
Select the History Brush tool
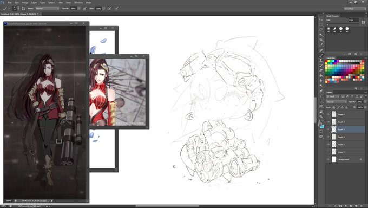click(x=321, y=66)
